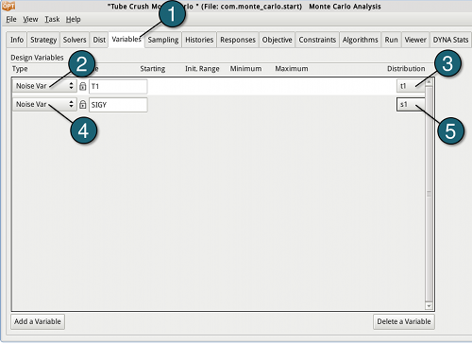Click the scrollbar down arrow in variables list

click(x=429, y=306)
